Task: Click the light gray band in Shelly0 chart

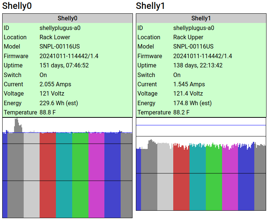Action: point(31,174)
